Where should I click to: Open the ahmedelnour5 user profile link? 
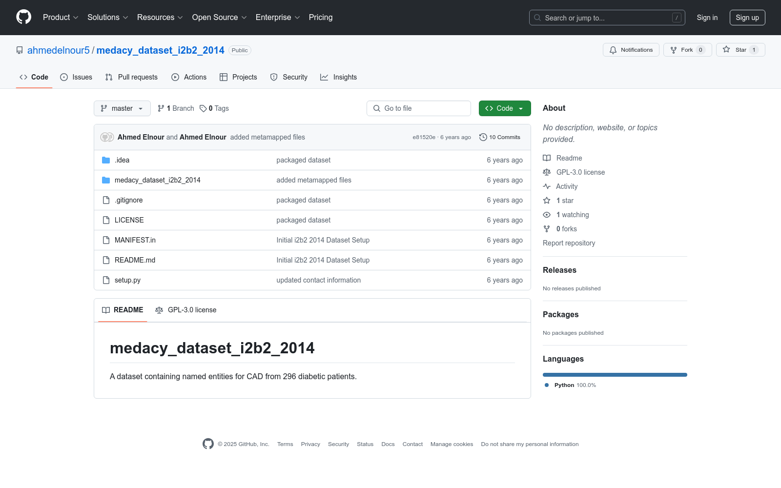[x=59, y=50]
